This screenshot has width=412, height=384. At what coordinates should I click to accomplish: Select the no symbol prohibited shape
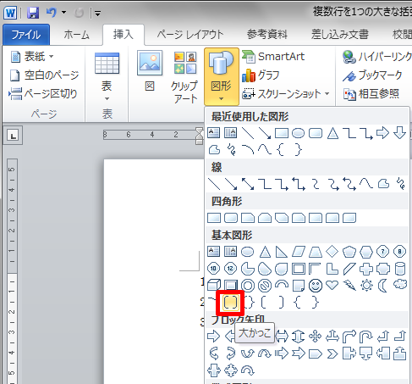click(x=265, y=286)
